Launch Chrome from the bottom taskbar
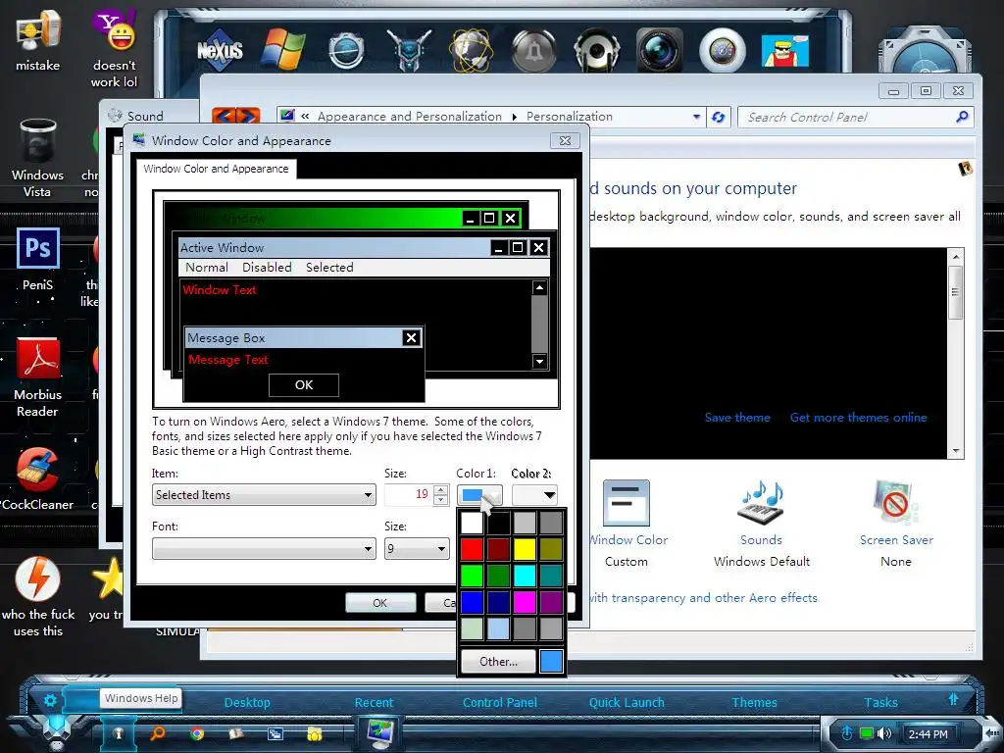This screenshot has height=753, width=1004. coord(196,733)
